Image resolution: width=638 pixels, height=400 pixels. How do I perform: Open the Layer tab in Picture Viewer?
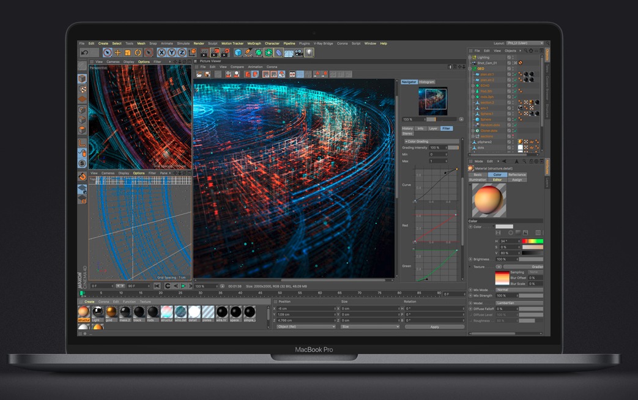(x=433, y=128)
